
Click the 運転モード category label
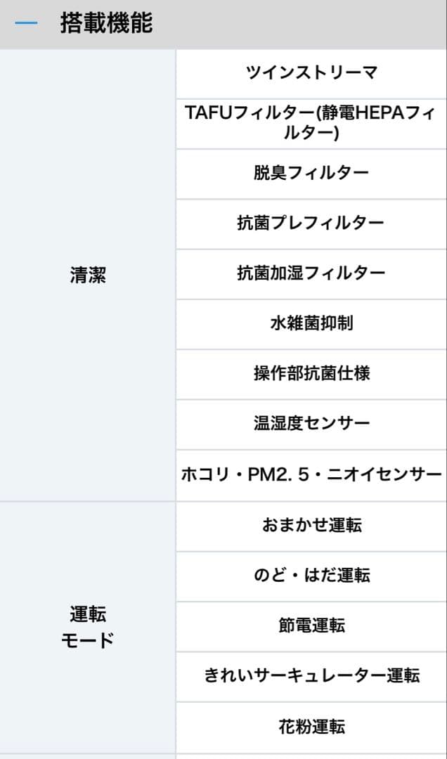[x=88, y=627]
